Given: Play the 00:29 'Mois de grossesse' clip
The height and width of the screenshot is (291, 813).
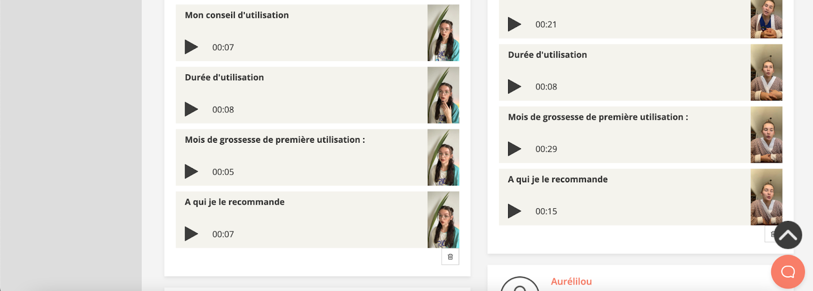Looking at the screenshot, I should point(514,149).
